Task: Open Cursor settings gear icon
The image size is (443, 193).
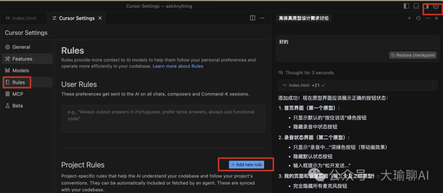Action: [x=435, y=6]
